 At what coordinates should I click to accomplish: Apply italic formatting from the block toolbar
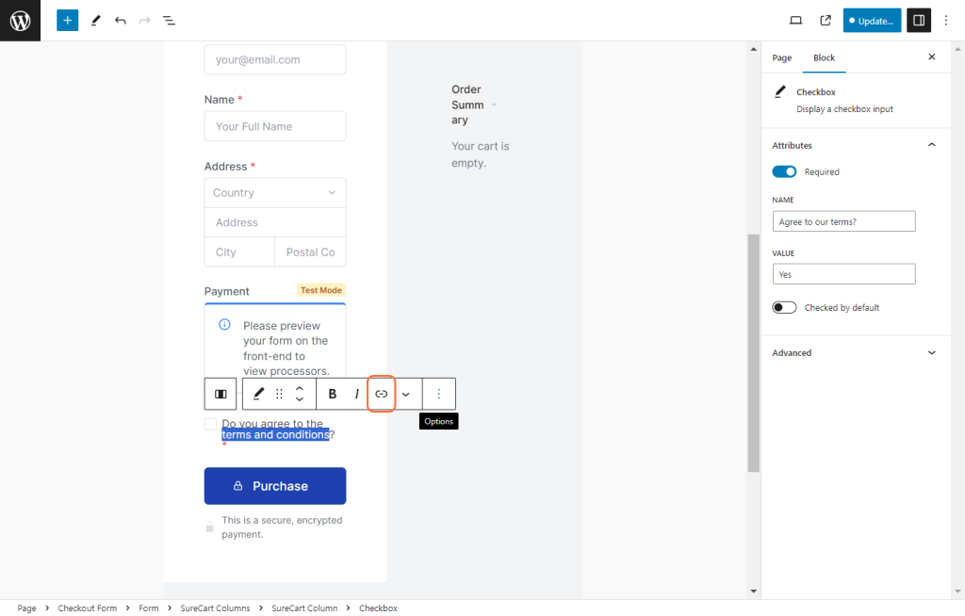[356, 394]
